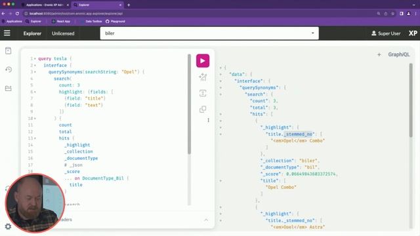Switch to Applications - Enonic XP Admin tab

tap(44, 5)
